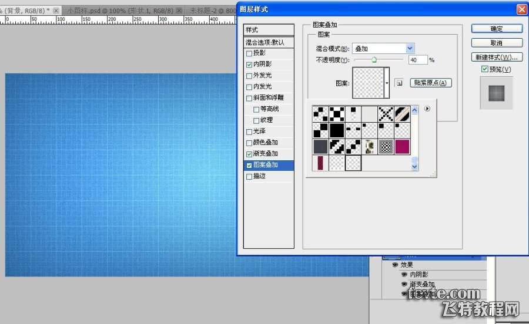
Task: Select the solid black pattern swatch
Action: [337, 130]
